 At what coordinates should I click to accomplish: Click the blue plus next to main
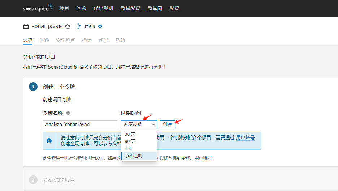(100, 26)
